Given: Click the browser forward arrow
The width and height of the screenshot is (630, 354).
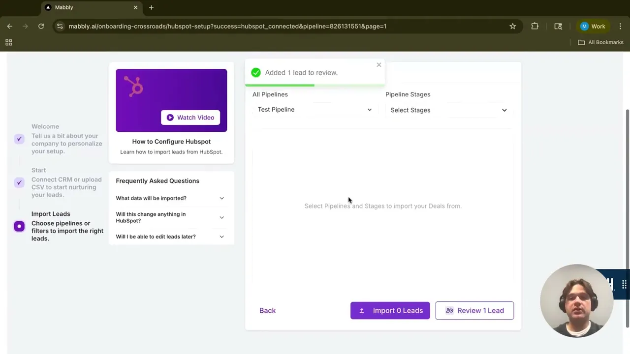Looking at the screenshot, I should tap(26, 26).
